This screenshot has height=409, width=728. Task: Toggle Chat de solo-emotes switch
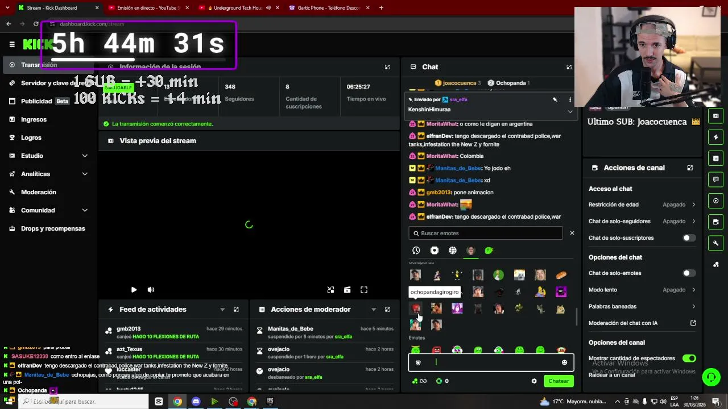tap(689, 273)
